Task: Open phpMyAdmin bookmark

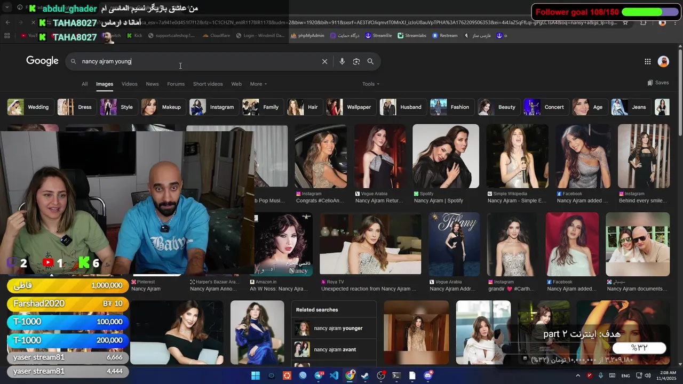Action: coord(307,36)
